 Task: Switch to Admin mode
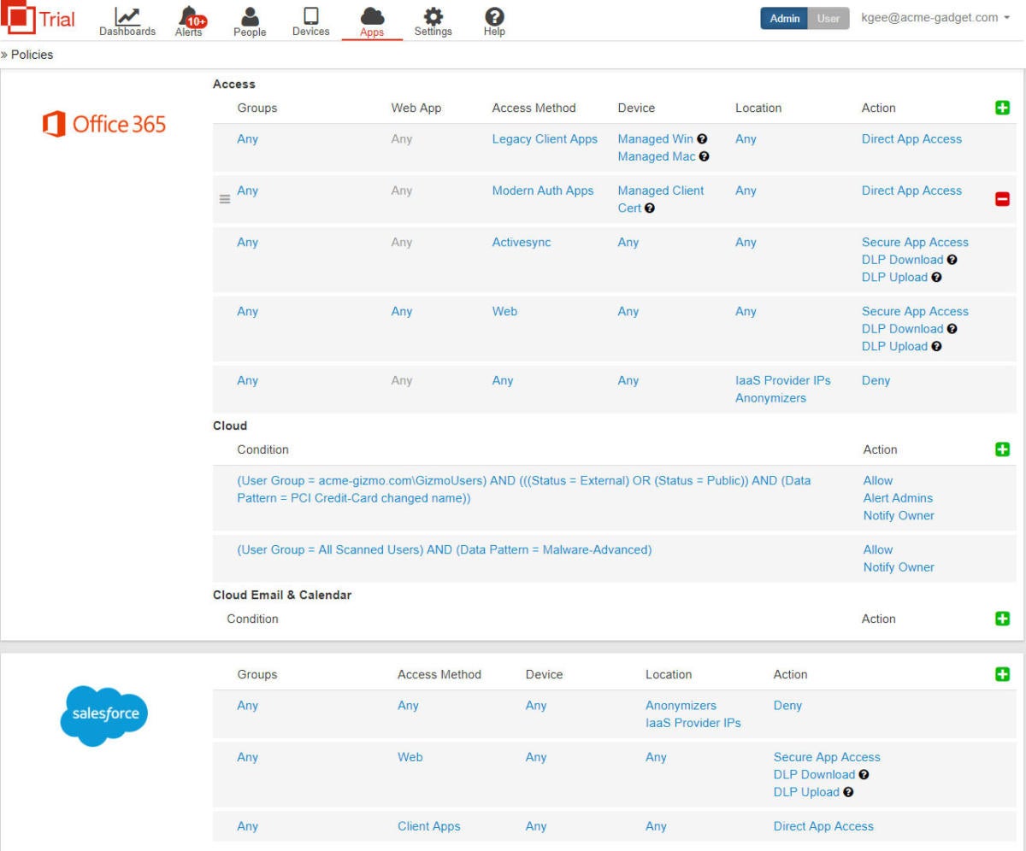click(784, 19)
